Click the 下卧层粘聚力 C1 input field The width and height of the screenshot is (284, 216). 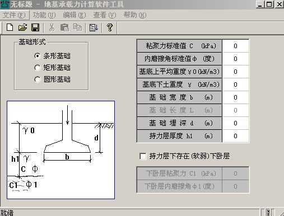pyautogui.click(x=235, y=173)
